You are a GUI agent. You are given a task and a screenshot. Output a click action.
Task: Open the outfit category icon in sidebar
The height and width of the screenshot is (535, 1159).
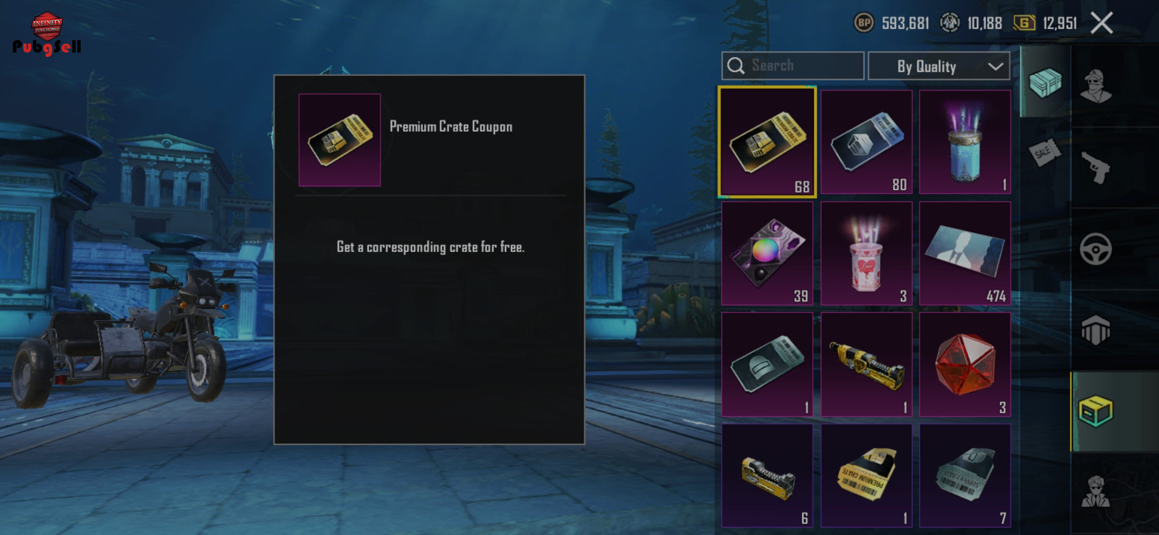pyautogui.click(x=1096, y=86)
